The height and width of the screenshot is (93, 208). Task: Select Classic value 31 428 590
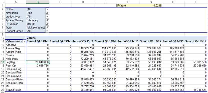(x=105, y=55)
